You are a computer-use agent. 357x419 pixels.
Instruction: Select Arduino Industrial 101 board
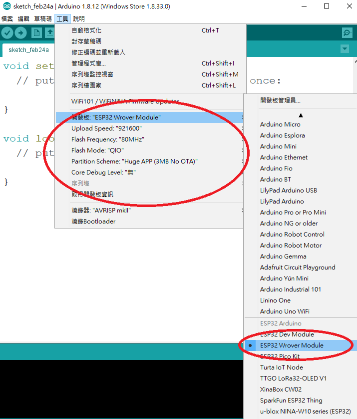[301, 289]
